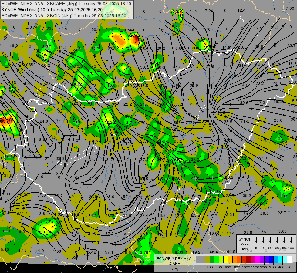Click the map value '26.2'
This screenshot has height=273, width=297.
[229, 177]
